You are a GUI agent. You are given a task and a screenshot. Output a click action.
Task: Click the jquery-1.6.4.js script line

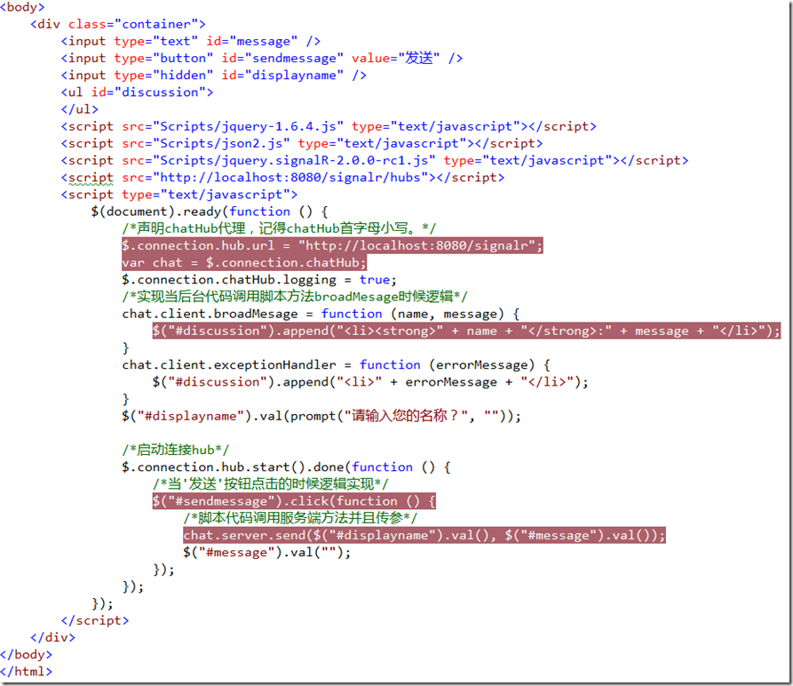click(x=329, y=126)
